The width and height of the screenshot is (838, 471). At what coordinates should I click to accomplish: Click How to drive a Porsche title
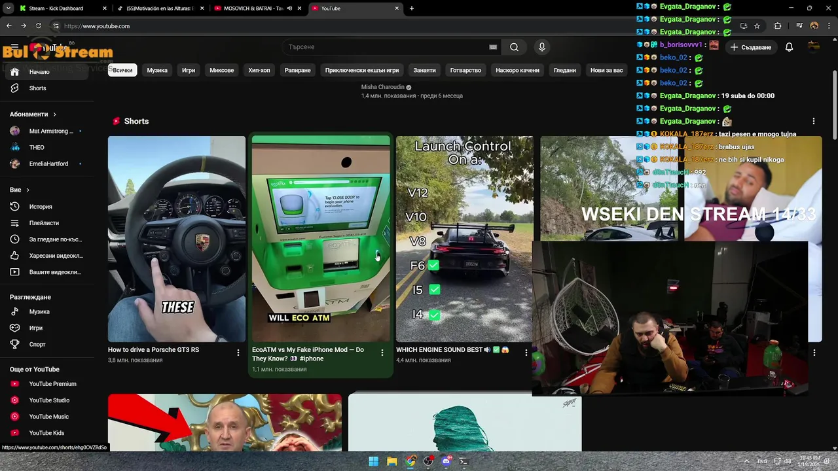153,350
